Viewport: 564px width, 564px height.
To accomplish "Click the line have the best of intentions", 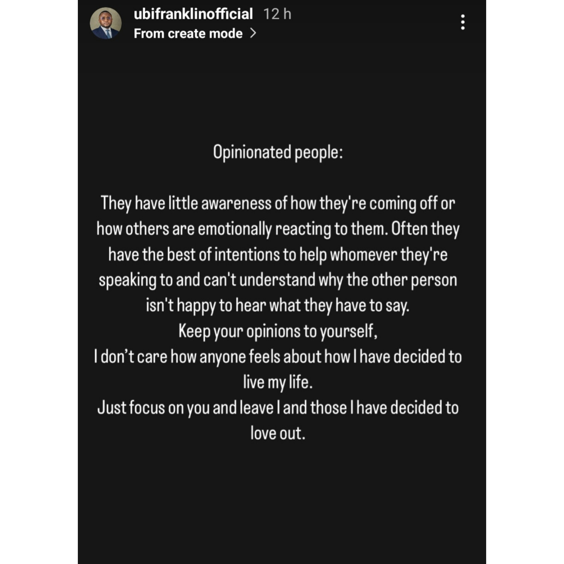I will 278,254.
